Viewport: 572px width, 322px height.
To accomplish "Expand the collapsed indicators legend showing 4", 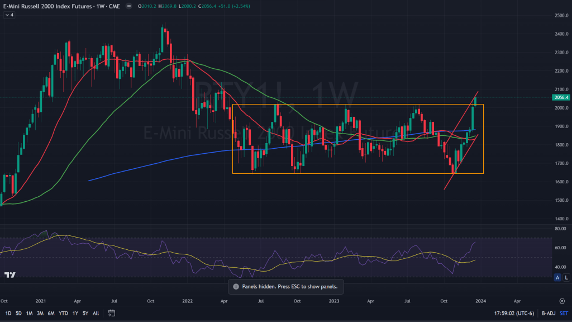I will [9, 15].
